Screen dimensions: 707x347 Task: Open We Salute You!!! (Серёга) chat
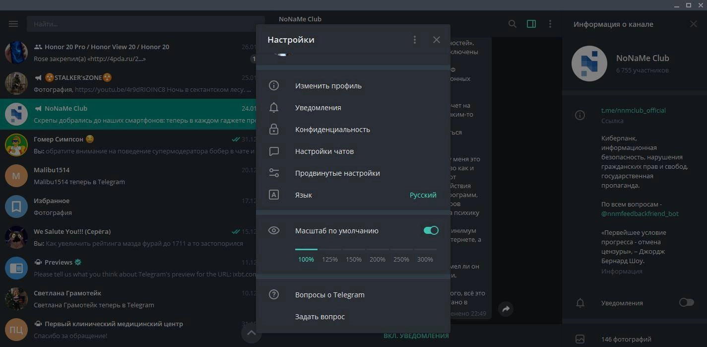click(128, 237)
